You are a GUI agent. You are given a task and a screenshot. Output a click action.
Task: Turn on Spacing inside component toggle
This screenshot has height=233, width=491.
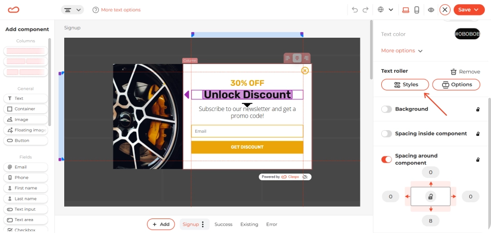pos(386,134)
